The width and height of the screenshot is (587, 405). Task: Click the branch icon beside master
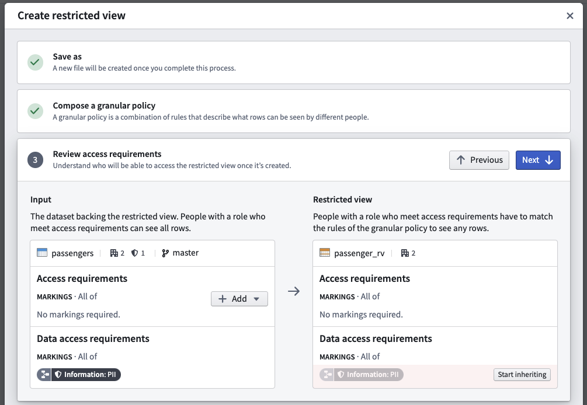(165, 253)
